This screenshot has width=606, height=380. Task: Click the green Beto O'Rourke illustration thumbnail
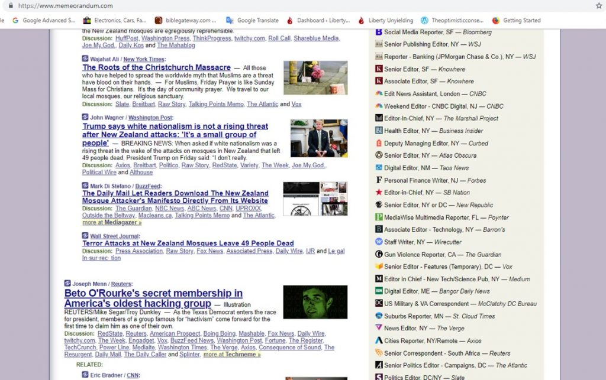315,302
